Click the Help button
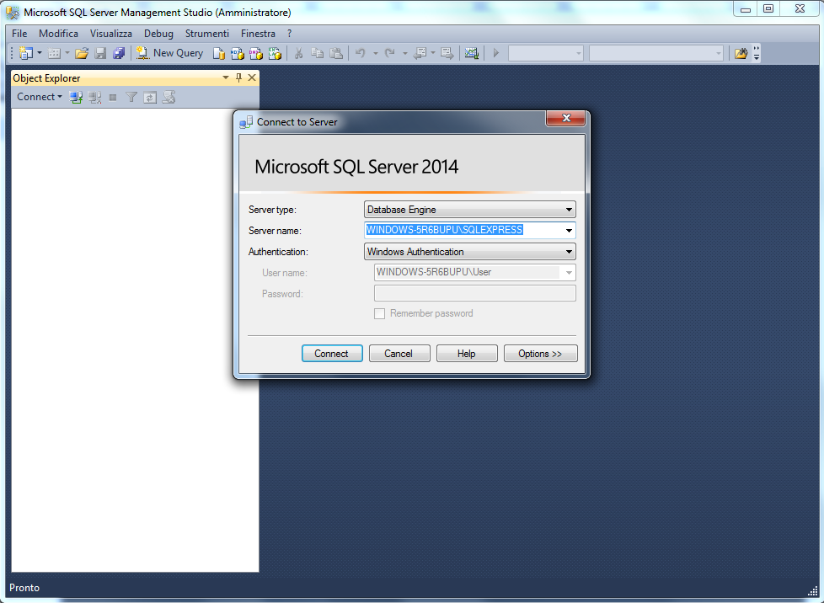This screenshot has width=824, height=603. (467, 354)
